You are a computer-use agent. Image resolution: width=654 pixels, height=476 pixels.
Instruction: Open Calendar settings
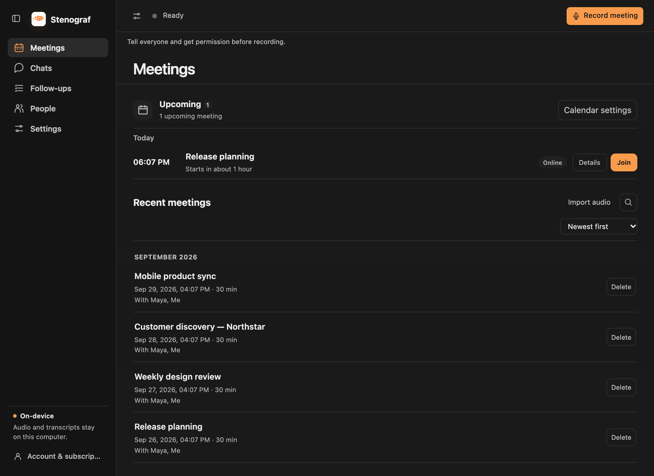tap(598, 110)
